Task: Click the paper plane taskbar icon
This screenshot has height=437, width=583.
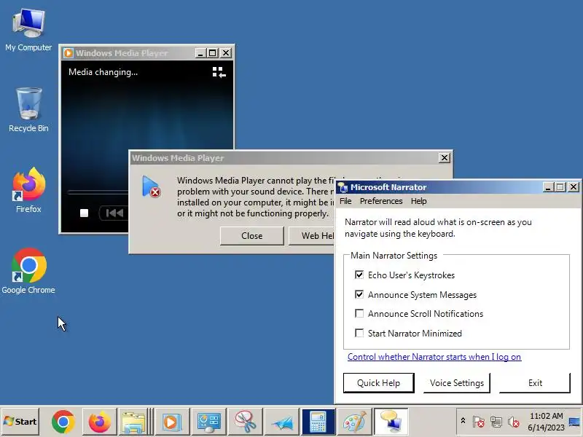Action: tap(282, 422)
